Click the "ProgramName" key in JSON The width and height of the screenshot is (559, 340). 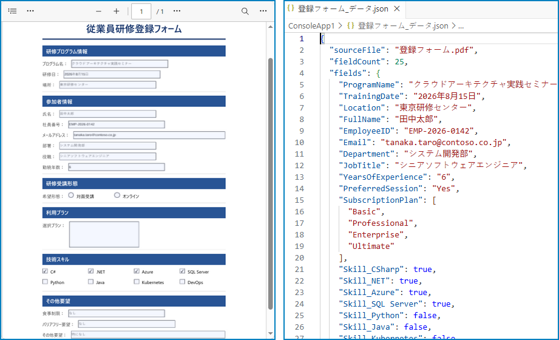[368, 85]
